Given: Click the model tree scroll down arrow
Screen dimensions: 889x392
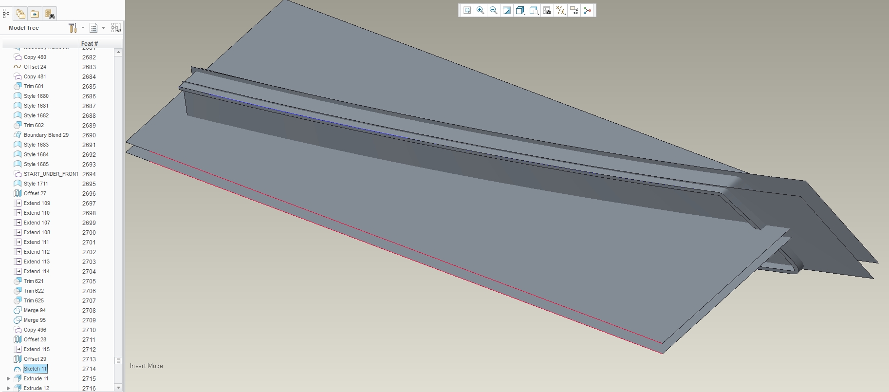Looking at the screenshot, I should [x=118, y=388].
